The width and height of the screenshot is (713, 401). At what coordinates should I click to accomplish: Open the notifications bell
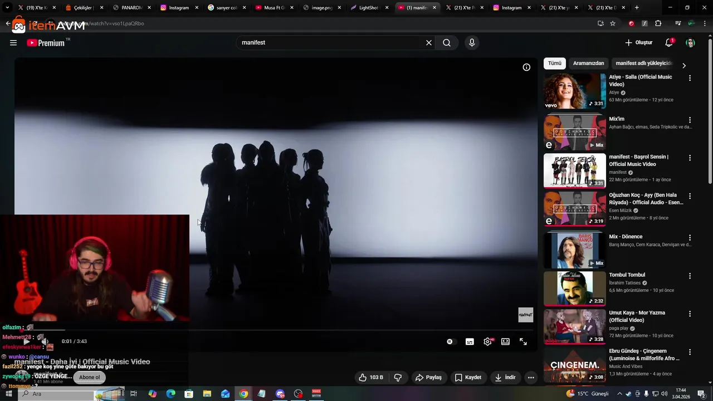tap(669, 43)
